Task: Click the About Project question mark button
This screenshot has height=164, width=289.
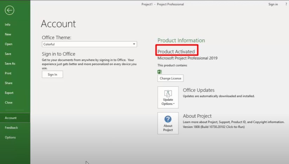Action: 168,123
